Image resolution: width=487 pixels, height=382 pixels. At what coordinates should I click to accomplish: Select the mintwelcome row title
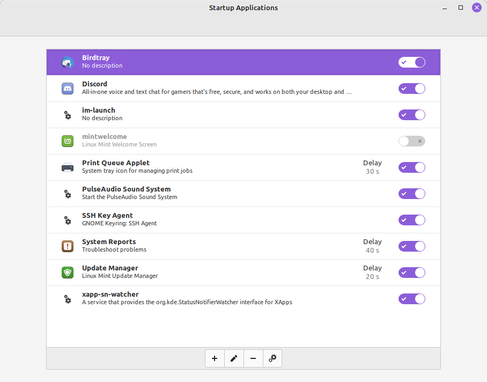105,137
